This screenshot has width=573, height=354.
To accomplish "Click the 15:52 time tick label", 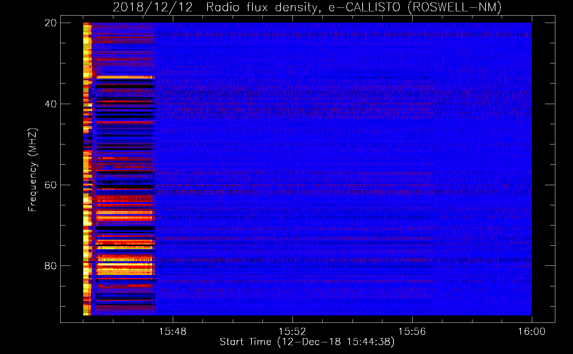I will [x=292, y=332].
